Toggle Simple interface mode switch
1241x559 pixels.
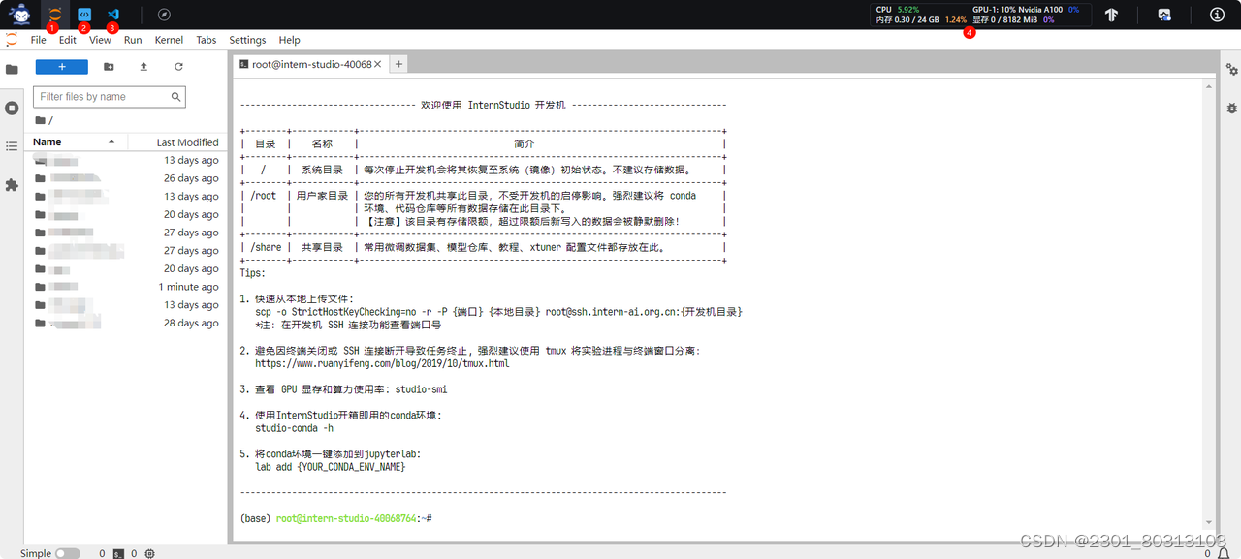tap(67, 553)
